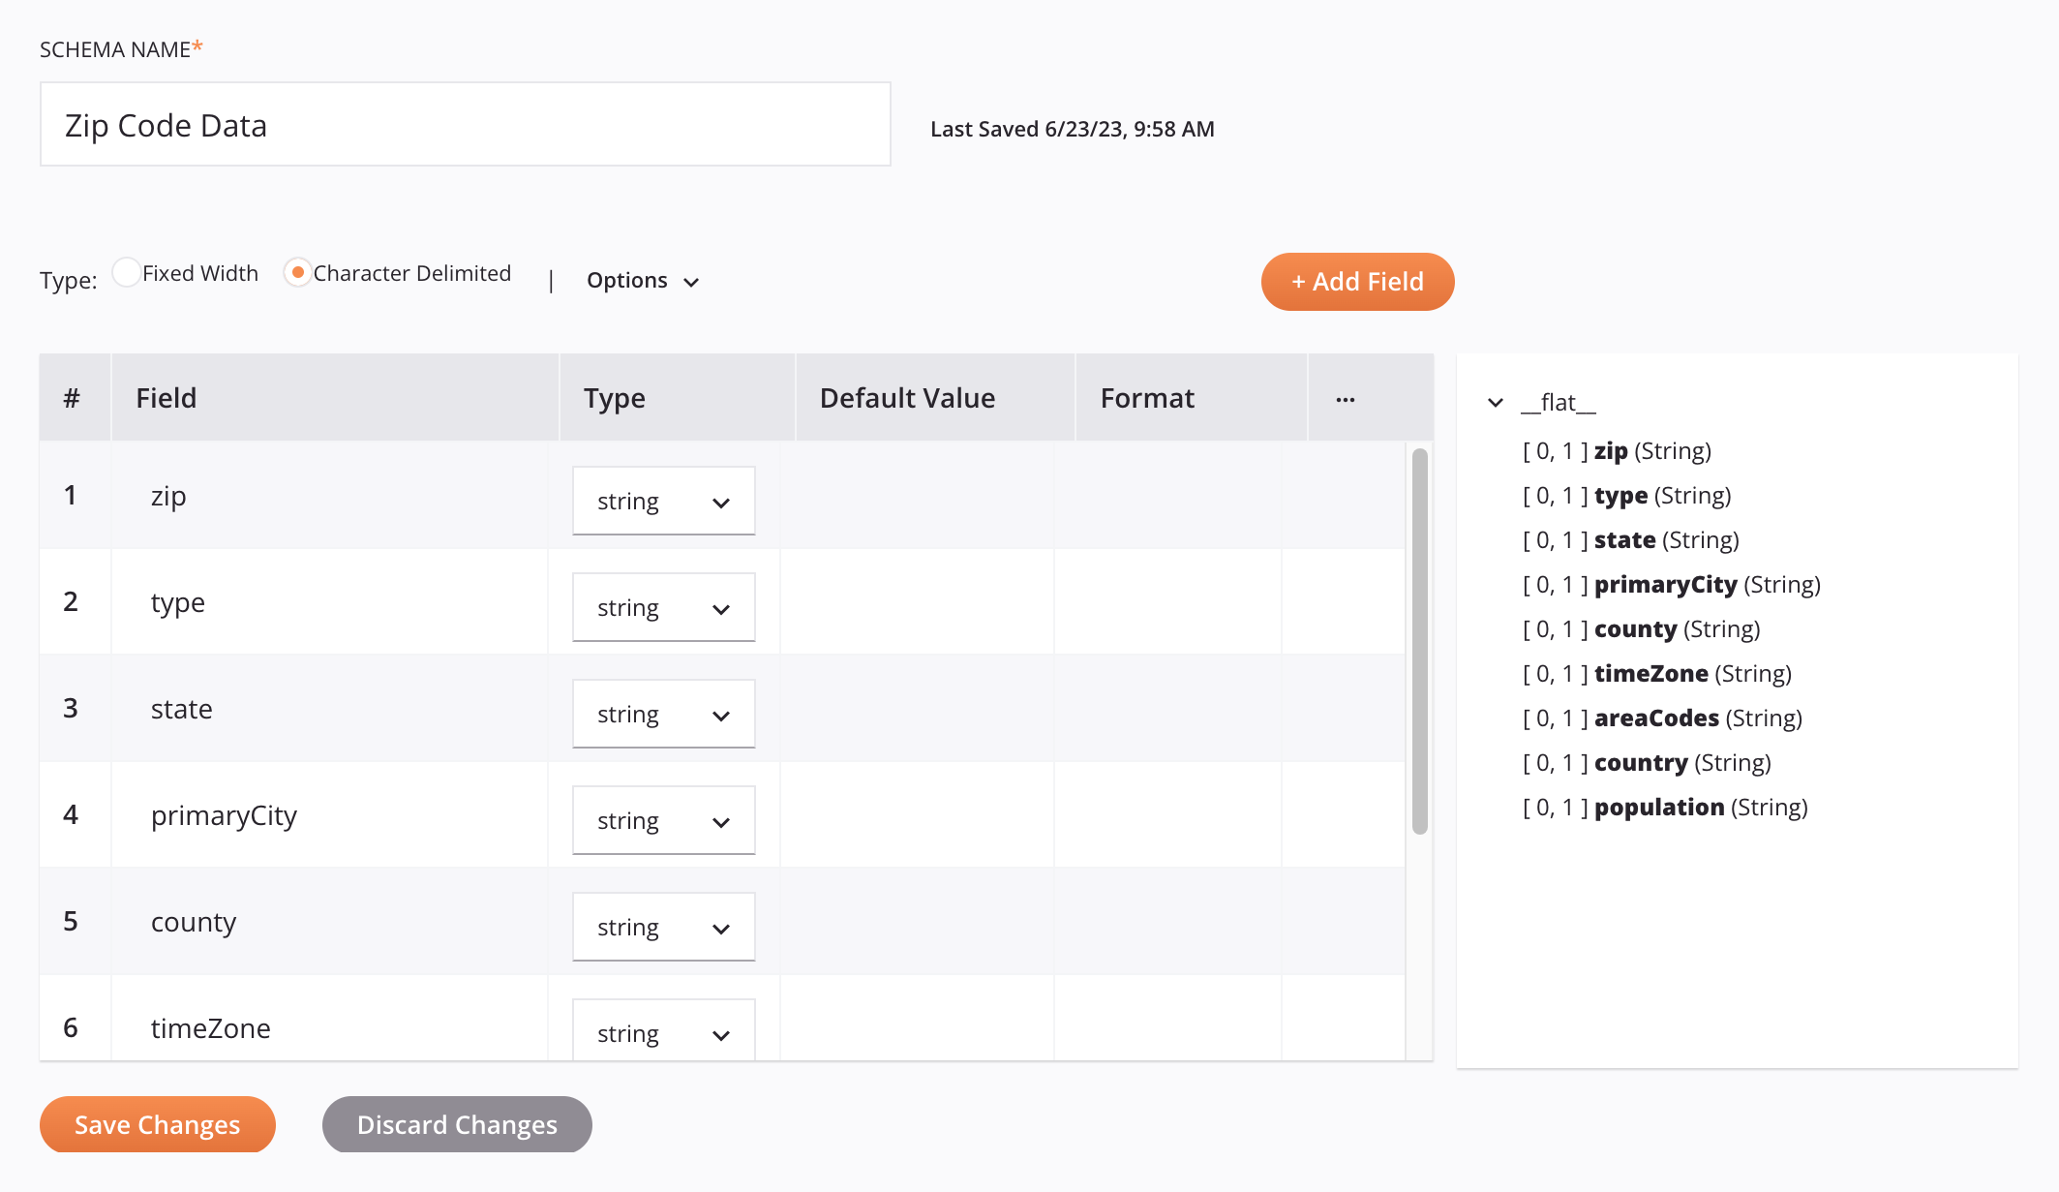Click the county field type dropdown arrow
The height and width of the screenshot is (1192, 2059).
pos(722,927)
